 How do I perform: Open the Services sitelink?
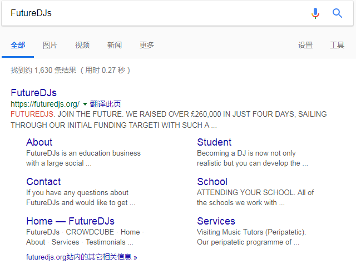(216, 221)
